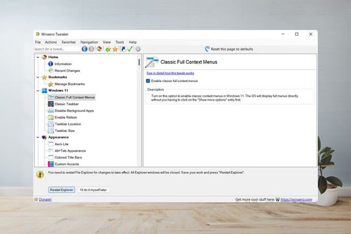Click the Classic Taskbar icon
The image size is (351, 234).
click(51, 104)
